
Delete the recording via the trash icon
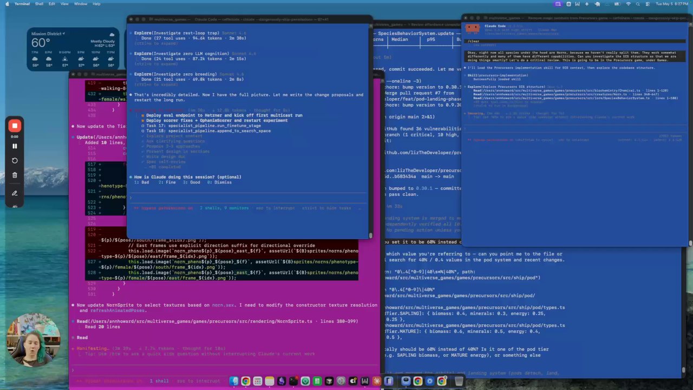point(15,175)
